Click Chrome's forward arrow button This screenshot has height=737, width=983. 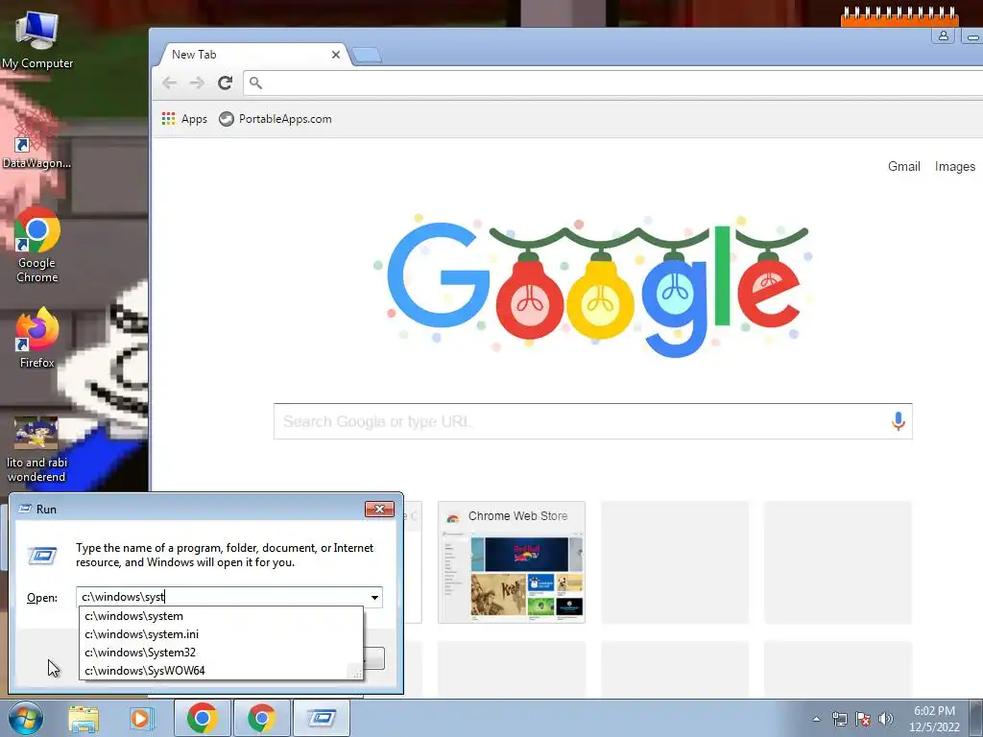197,83
